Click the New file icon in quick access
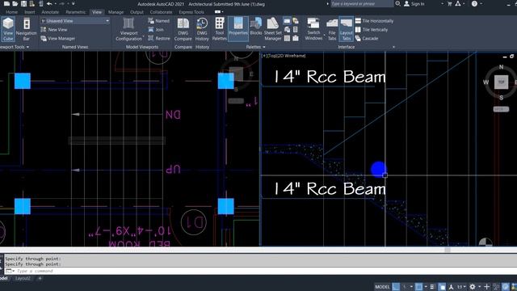This screenshot has height=291, width=517. (x=6, y=3)
